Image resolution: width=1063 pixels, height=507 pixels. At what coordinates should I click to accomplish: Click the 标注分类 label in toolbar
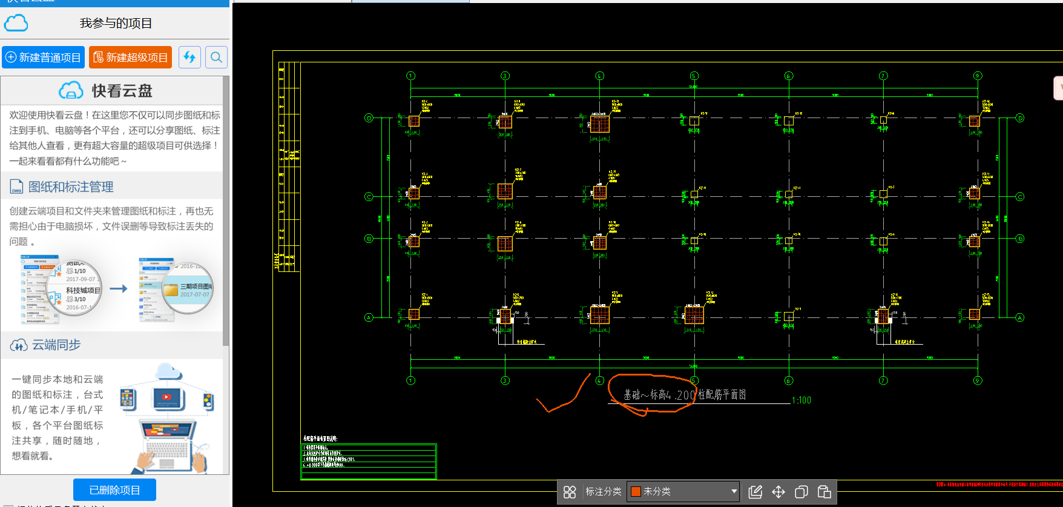pyautogui.click(x=604, y=491)
